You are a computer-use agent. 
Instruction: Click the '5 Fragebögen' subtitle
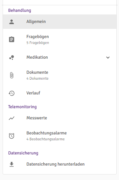point(38,43)
